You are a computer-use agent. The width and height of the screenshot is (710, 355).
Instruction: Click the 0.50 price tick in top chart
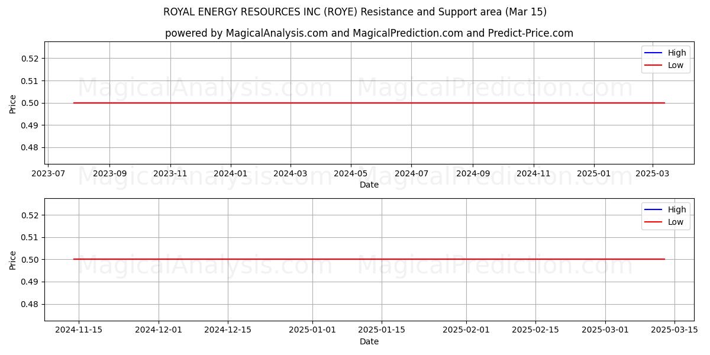pyautogui.click(x=30, y=103)
